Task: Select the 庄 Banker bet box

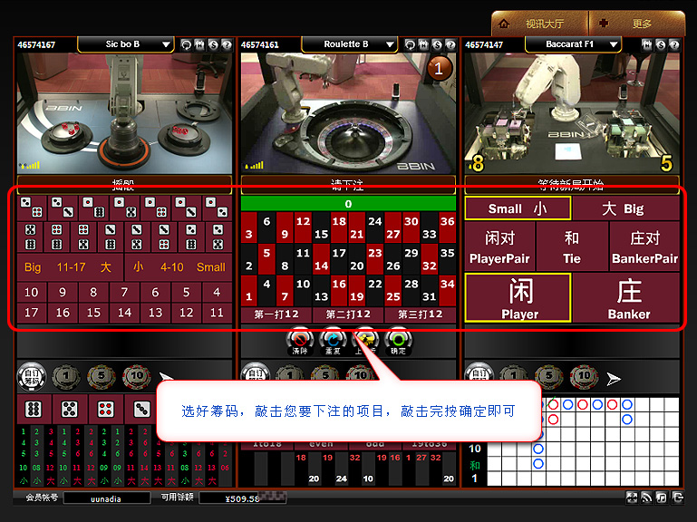Action: 627,297
